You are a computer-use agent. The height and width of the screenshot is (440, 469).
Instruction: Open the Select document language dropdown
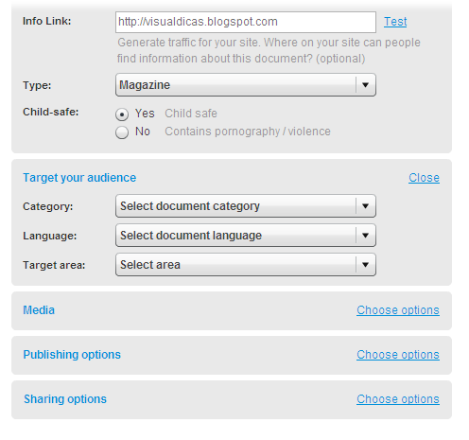click(x=246, y=236)
